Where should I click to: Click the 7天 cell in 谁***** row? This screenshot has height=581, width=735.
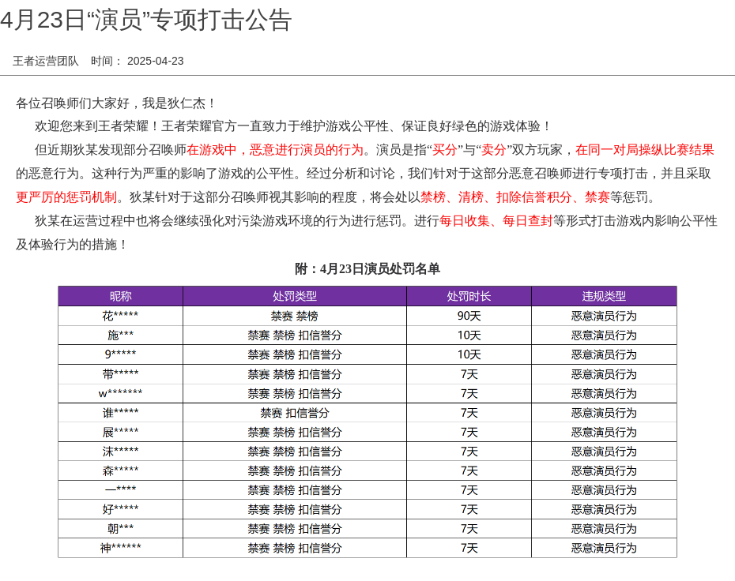[x=469, y=413]
